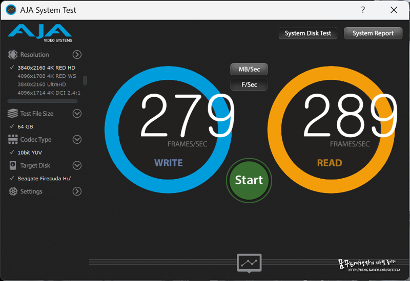Collapse the Test File Size dropdown arrow
The image size is (410, 281).
tap(77, 114)
